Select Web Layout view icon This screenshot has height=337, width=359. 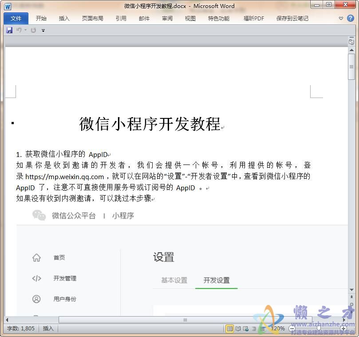[246, 329]
